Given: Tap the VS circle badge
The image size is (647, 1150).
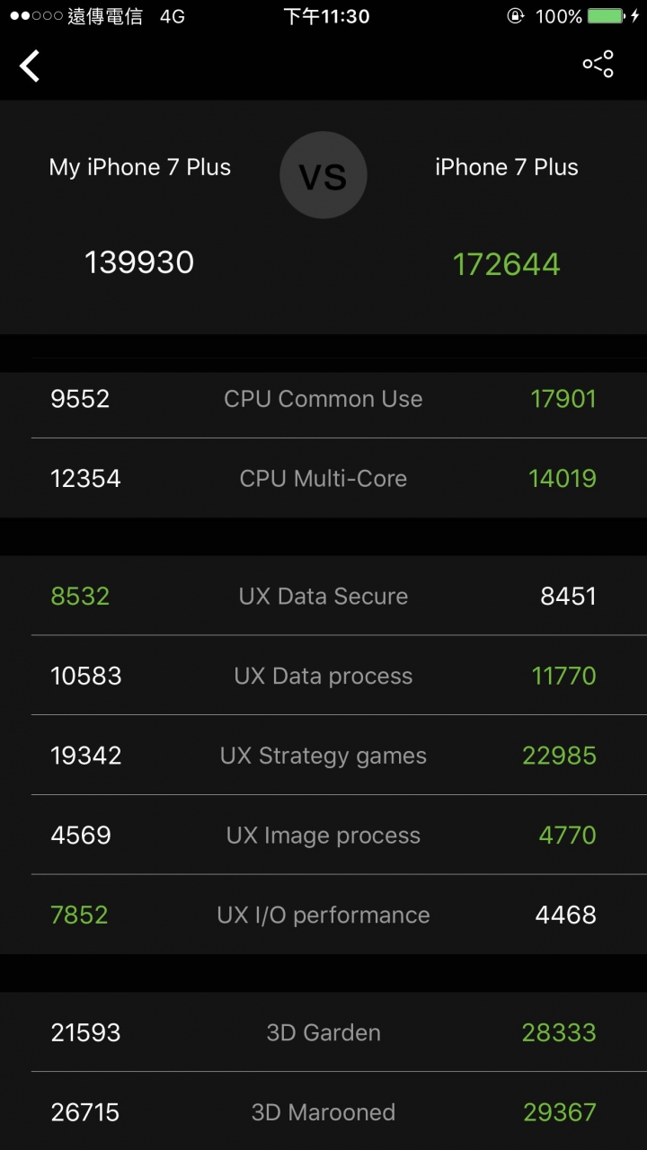Looking at the screenshot, I should (323, 175).
